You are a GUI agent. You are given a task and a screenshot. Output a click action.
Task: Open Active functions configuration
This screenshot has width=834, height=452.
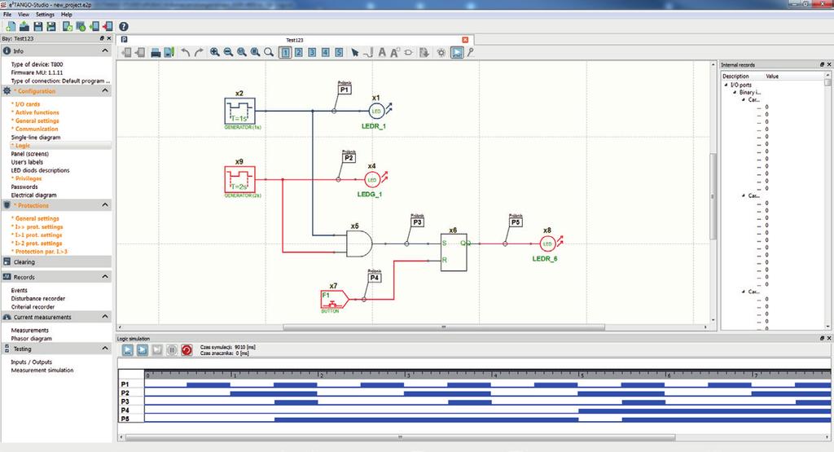pos(37,112)
